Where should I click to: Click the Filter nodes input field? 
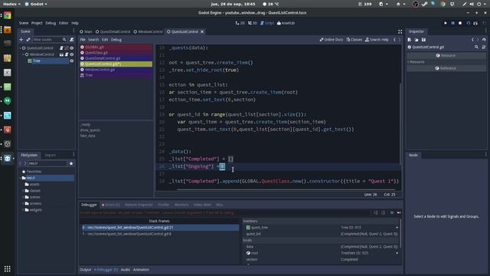(49, 40)
